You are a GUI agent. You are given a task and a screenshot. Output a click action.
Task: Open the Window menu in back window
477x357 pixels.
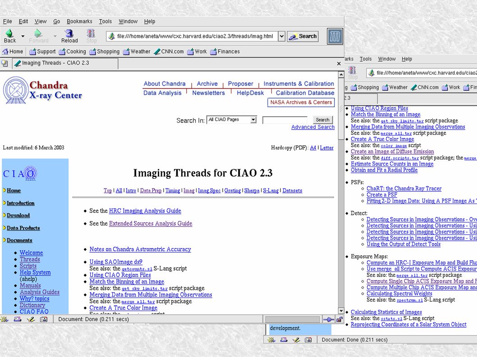point(387,59)
